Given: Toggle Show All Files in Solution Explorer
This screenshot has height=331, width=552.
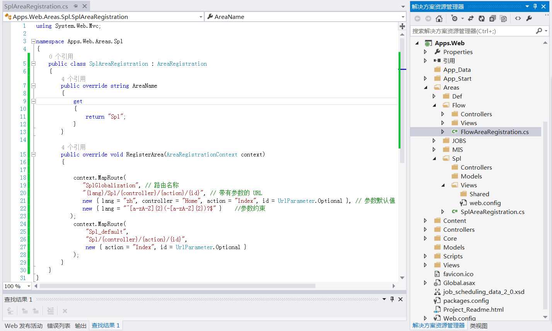Looking at the screenshot, I should click(x=503, y=19).
